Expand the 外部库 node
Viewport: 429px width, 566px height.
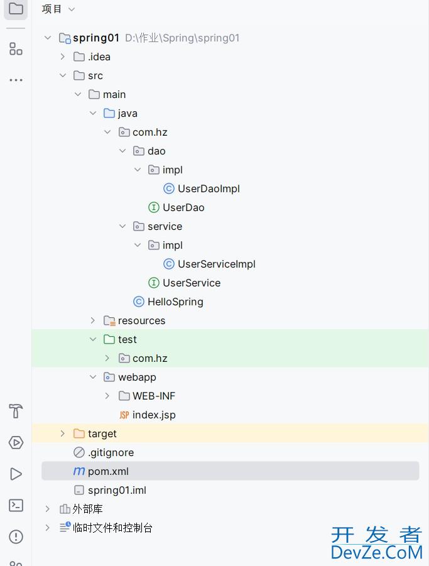48,509
